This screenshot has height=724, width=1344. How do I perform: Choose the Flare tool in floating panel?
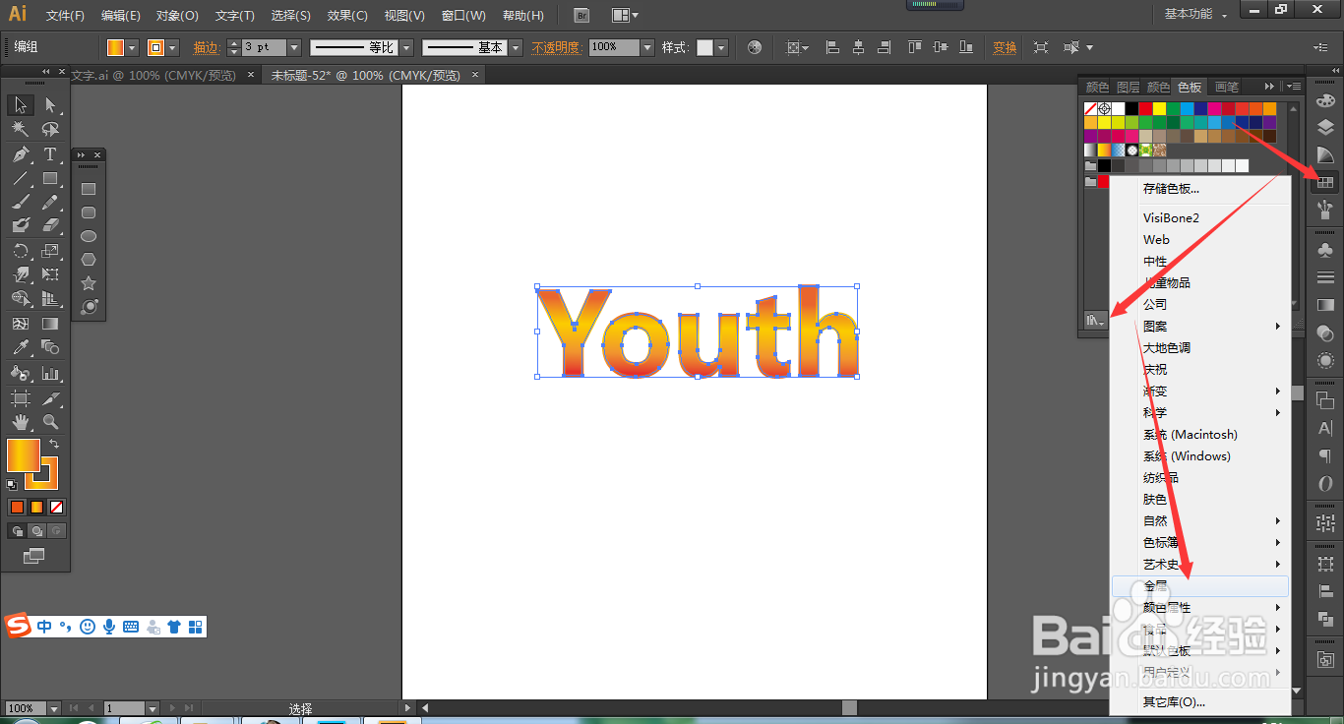(x=89, y=307)
